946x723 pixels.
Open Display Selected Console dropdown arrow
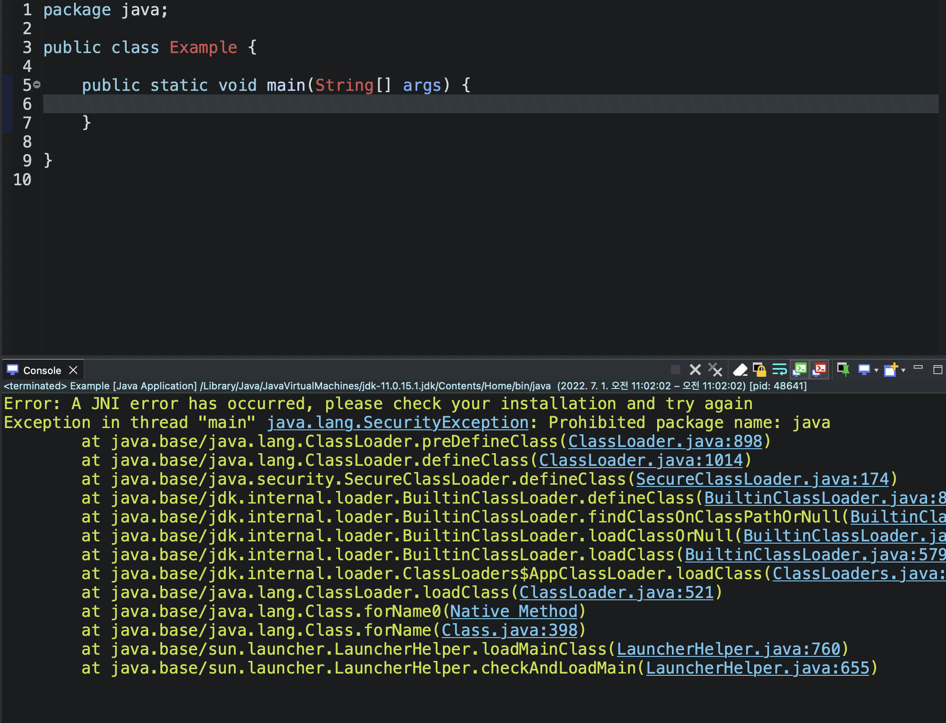pos(876,370)
